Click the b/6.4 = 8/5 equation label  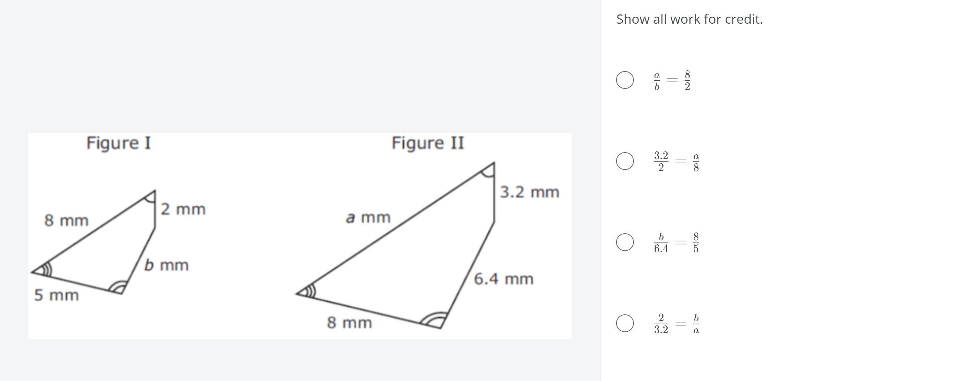(x=677, y=243)
